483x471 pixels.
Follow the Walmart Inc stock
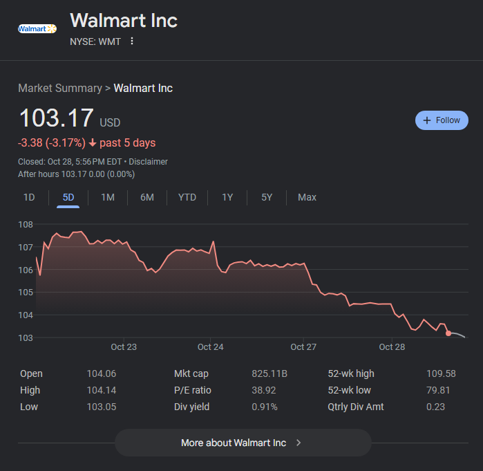[x=442, y=120]
